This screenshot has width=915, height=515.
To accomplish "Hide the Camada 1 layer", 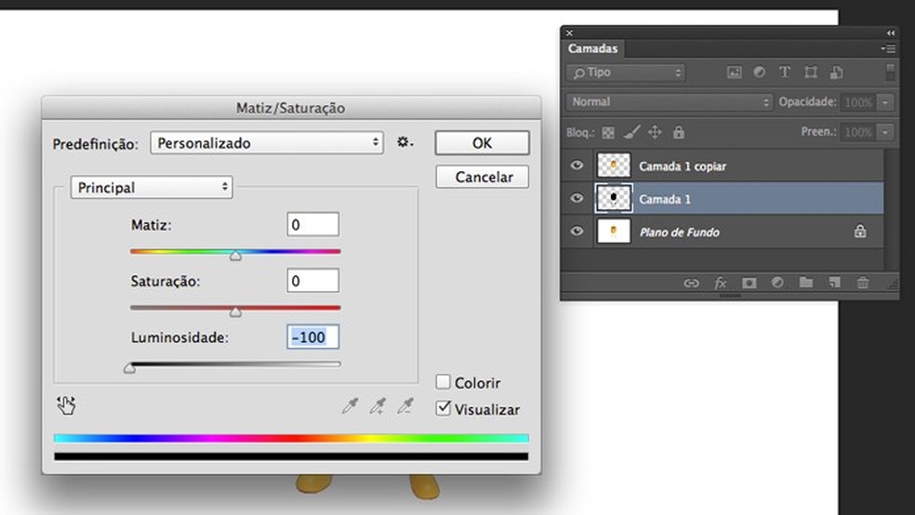I will pos(577,198).
